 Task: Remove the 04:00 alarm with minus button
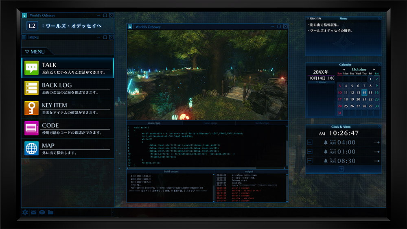tap(310, 142)
